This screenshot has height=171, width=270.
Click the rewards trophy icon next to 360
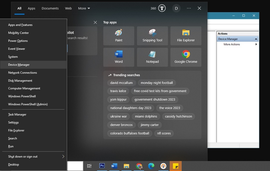(162, 8)
